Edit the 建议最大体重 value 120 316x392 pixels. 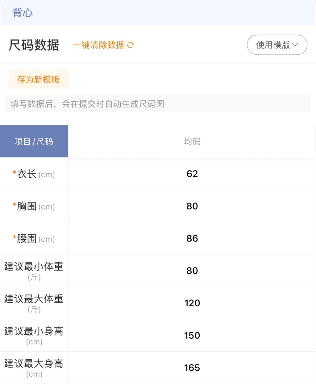[x=192, y=303]
